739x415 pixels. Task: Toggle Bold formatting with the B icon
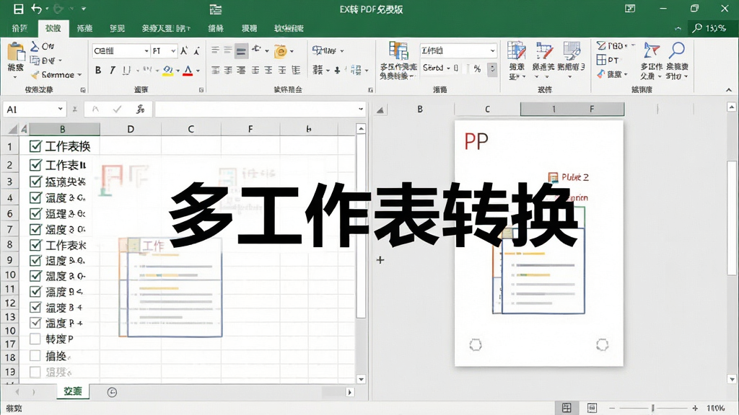(x=98, y=70)
